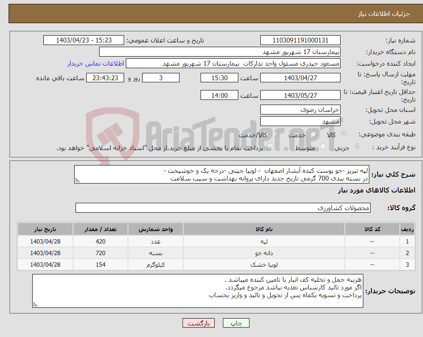Click the resize handle of the description text area
The width and height of the screenshot is (423, 337).
pos(77,181)
